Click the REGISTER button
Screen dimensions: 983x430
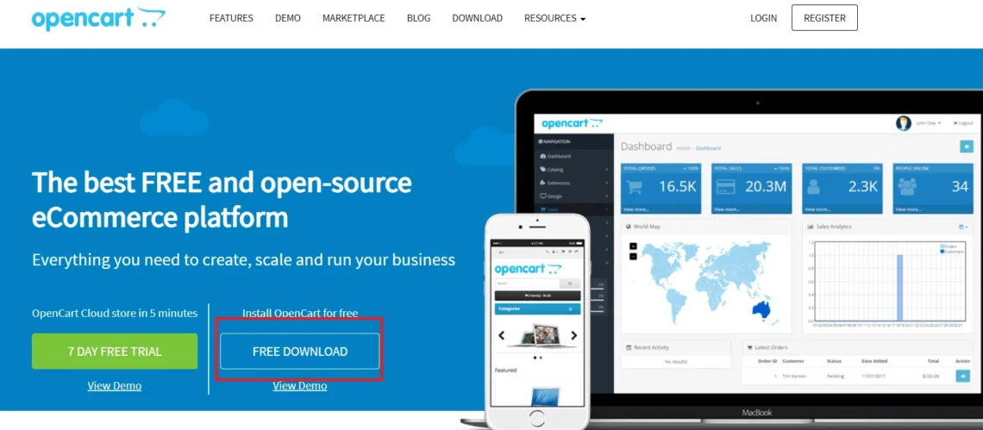(824, 17)
